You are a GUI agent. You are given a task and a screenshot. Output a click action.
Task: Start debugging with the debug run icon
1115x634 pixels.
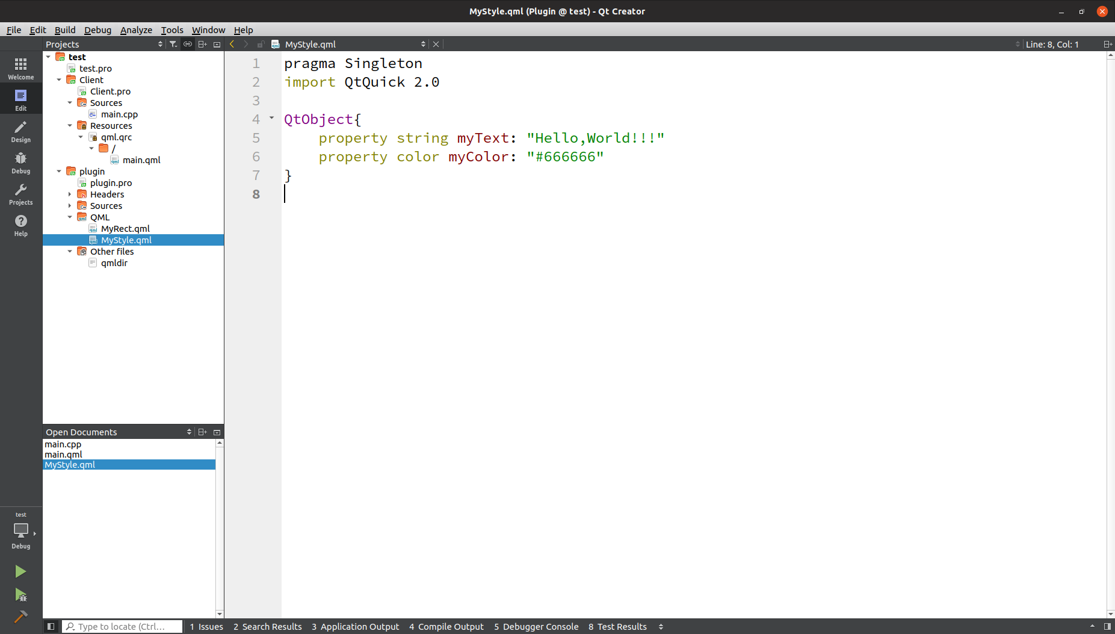(x=20, y=595)
